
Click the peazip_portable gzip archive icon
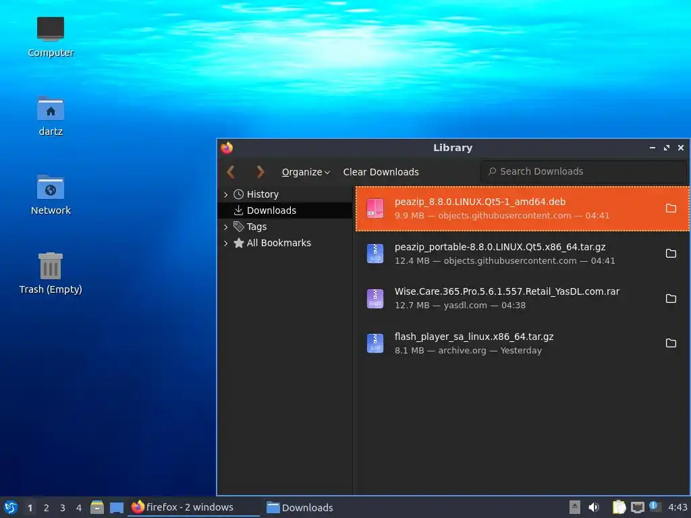coord(375,254)
